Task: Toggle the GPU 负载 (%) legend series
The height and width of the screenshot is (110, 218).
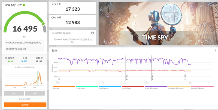Action: coord(133,87)
